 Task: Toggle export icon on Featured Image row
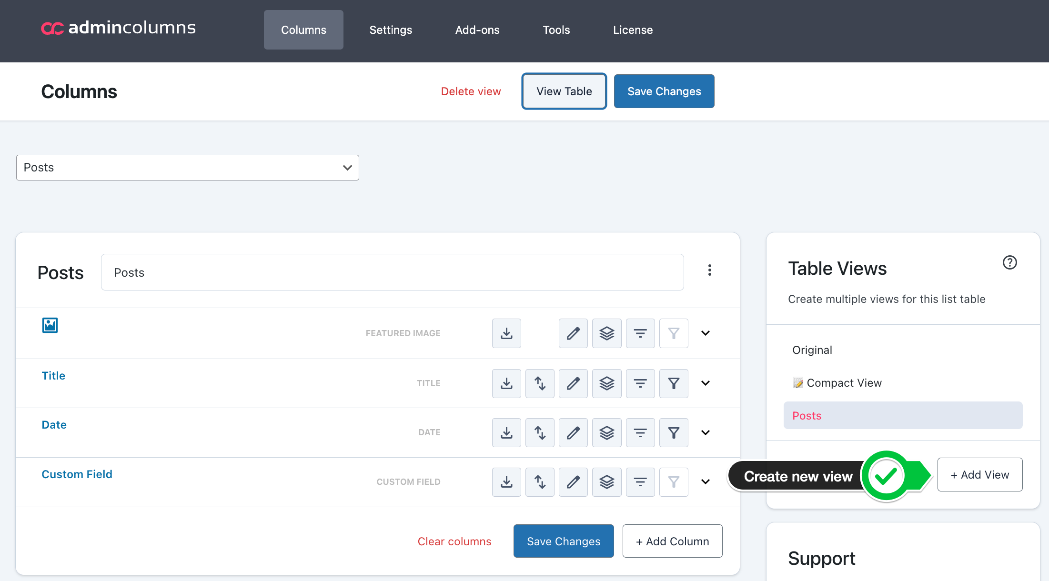pos(506,333)
